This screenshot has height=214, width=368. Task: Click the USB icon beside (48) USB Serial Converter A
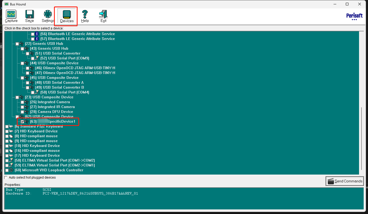pos(32,82)
